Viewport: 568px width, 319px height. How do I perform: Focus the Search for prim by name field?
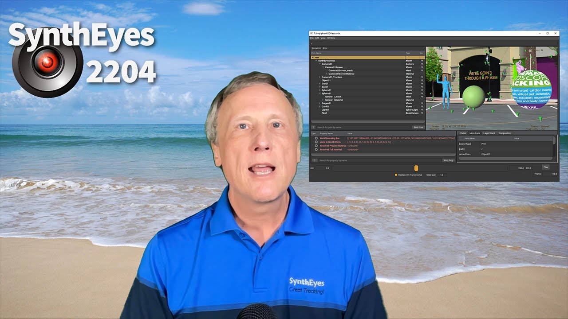pyautogui.click(x=364, y=127)
